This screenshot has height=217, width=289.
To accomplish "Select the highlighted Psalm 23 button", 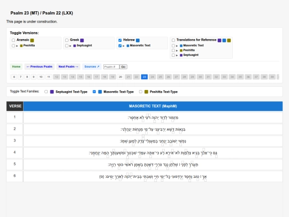I will (144, 77).
